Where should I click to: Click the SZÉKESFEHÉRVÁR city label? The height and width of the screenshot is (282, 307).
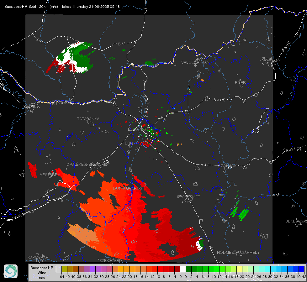coord(89,164)
